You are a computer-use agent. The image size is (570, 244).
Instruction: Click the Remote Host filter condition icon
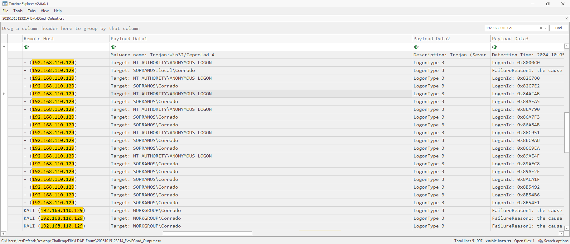coord(26,47)
